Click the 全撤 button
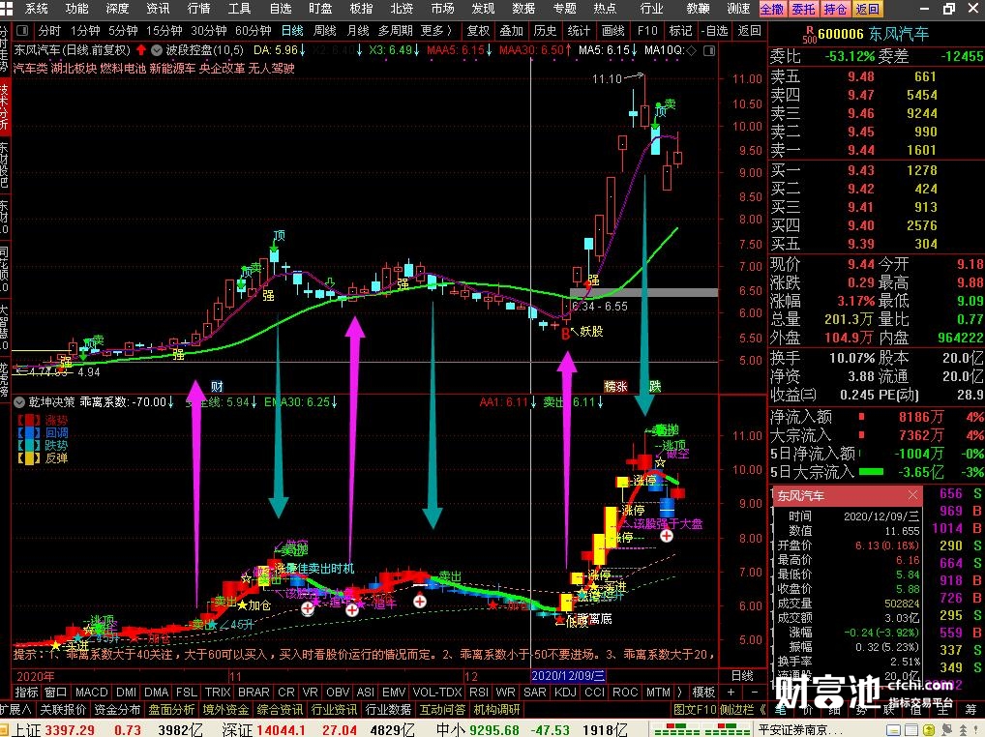This screenshot has height=737, width=985. tap(773, 9)
